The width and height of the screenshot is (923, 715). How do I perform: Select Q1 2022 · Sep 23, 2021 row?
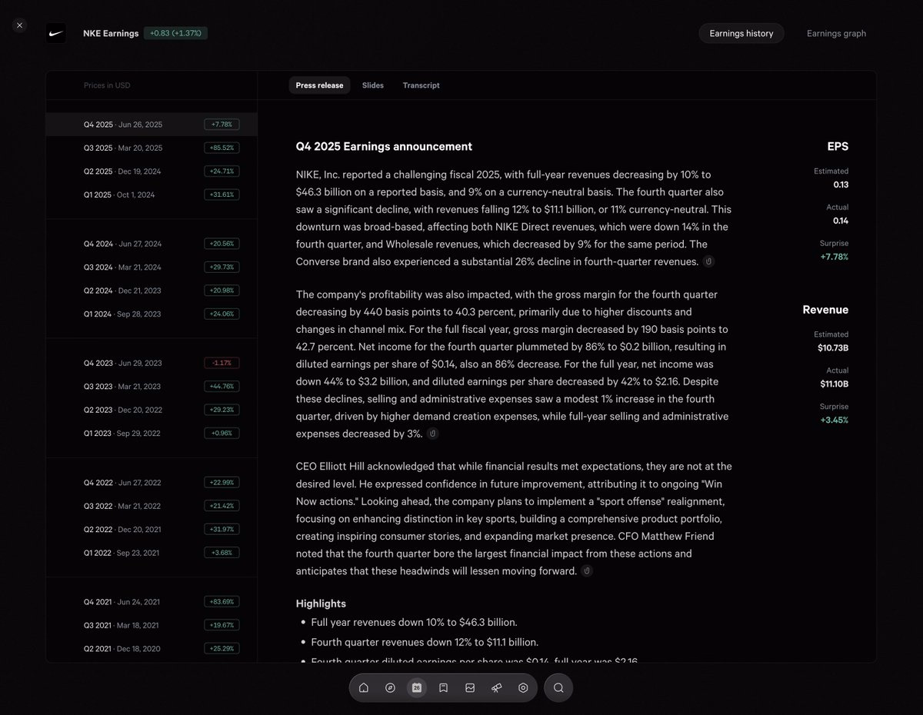tap(152, 553)
